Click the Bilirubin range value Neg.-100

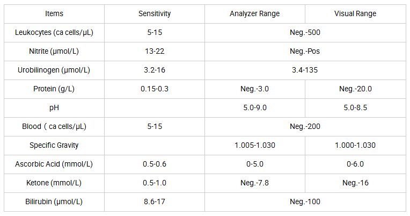click(x=305, y=201)
